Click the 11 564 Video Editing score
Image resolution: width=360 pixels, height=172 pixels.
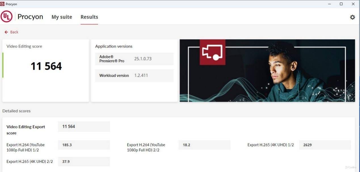46,66
